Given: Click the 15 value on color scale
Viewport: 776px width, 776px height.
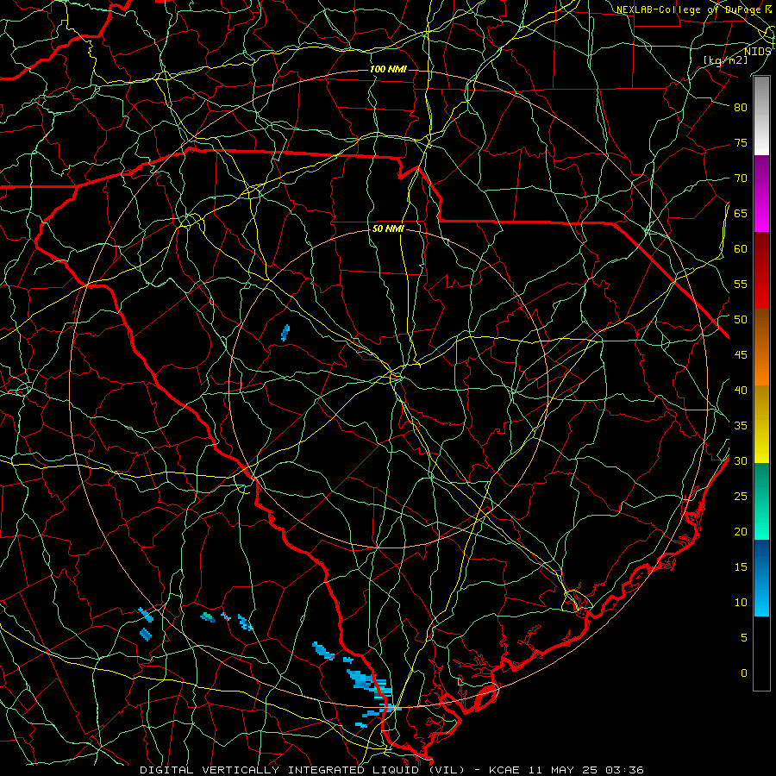Looking at the screenshot, I should 741,567.
